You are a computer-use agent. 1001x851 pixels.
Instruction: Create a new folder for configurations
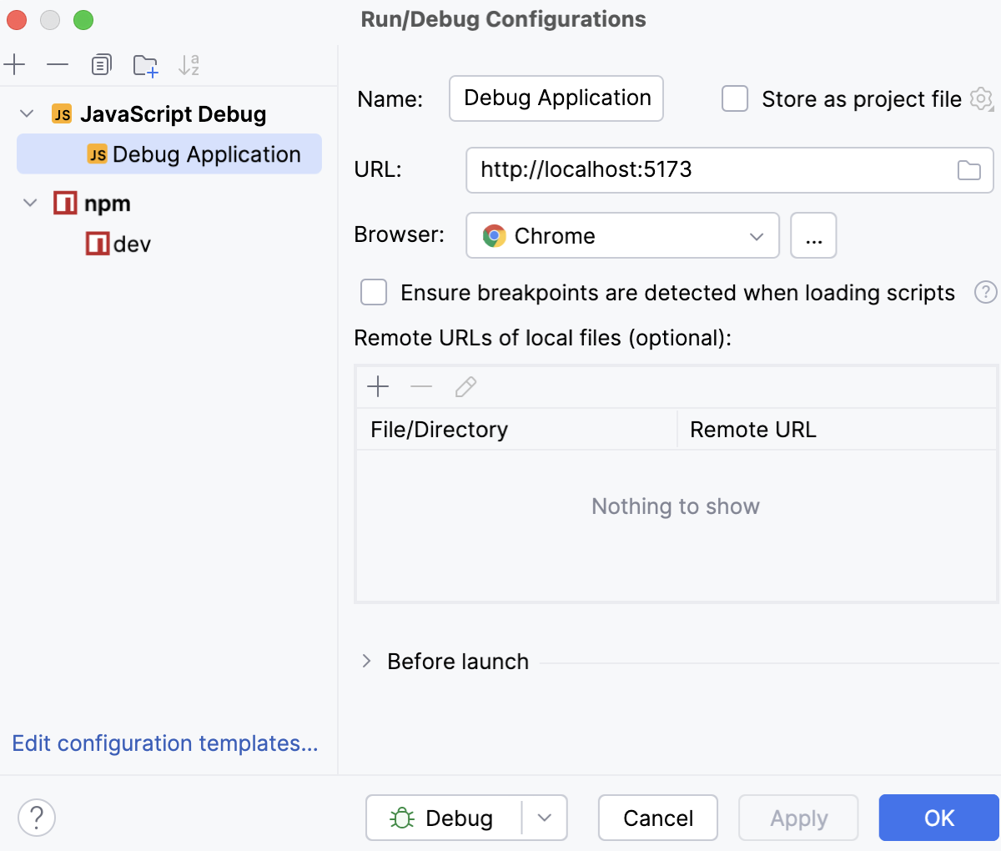click(145, 64)
